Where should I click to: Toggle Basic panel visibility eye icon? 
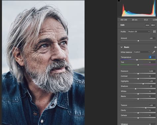click(x=155, y=47)
